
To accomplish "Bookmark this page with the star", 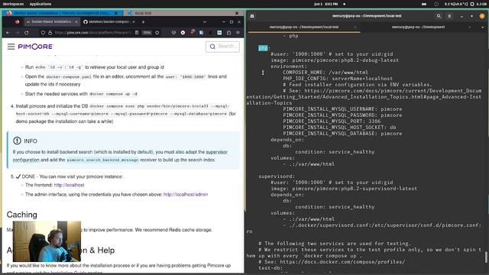I will point(157,32).
